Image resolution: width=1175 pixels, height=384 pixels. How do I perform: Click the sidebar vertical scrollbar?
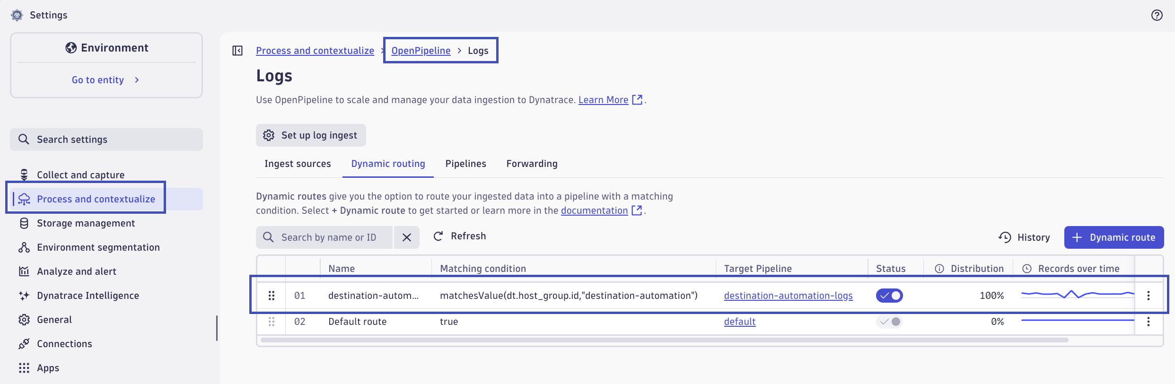pos(217,328)
